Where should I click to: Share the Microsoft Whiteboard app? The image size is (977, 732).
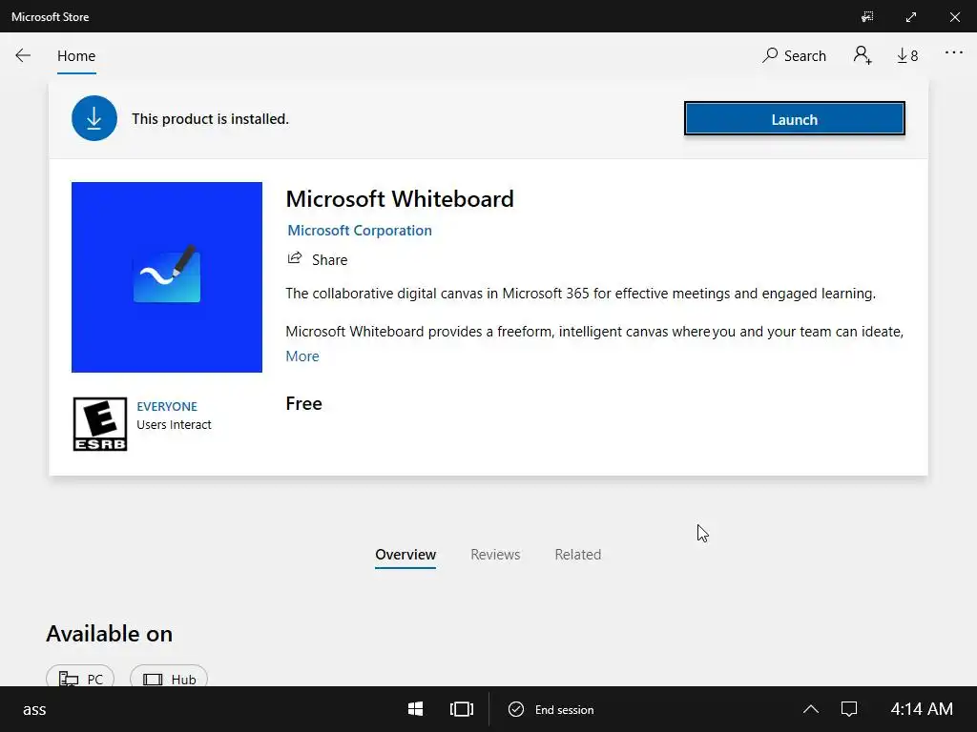(317, 259)
